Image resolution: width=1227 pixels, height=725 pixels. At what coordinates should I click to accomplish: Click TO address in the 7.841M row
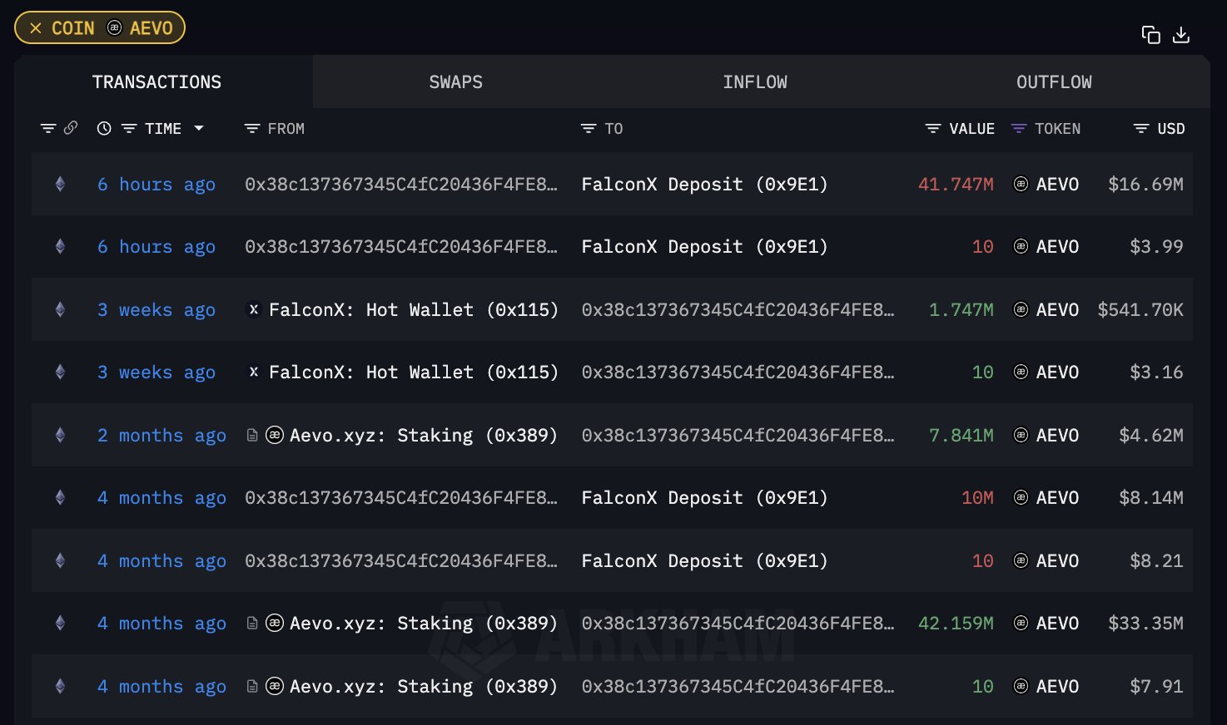pos(738,435)
